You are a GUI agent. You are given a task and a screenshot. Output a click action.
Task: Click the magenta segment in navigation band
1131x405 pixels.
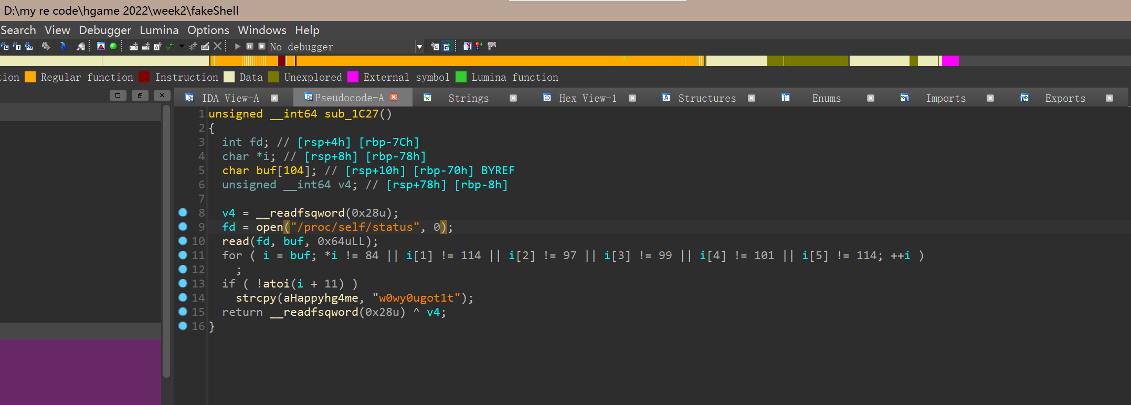950,61
